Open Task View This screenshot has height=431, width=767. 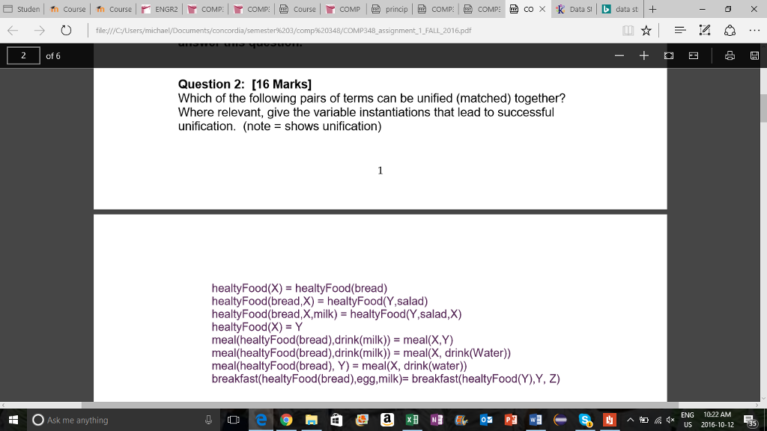click(x=234, y=420)
